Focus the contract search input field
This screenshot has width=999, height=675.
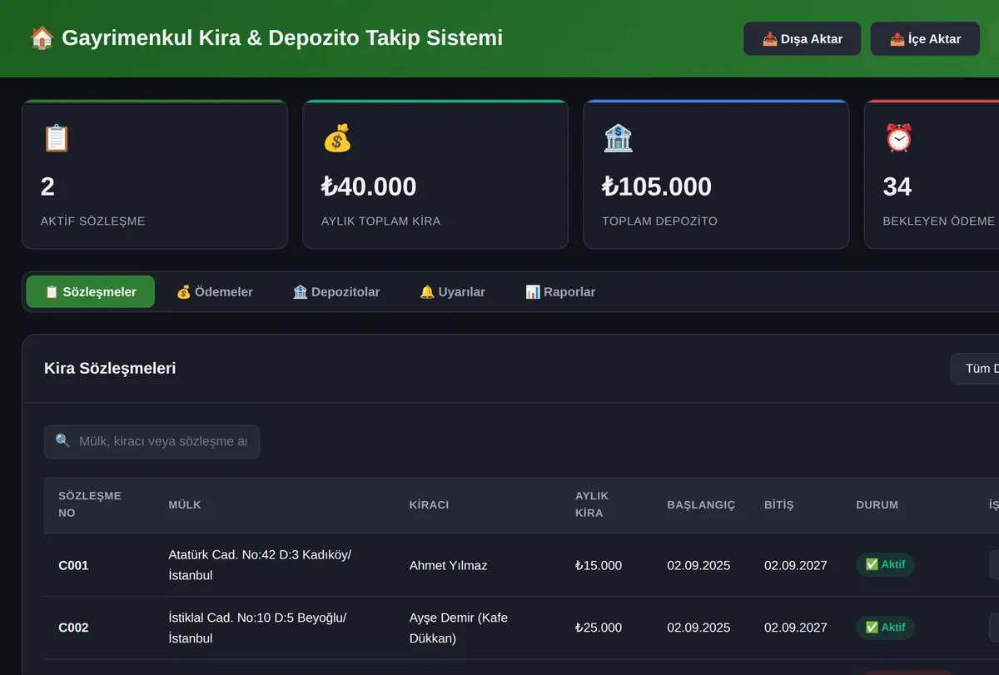pyautogui.click(x=152, y=442)
